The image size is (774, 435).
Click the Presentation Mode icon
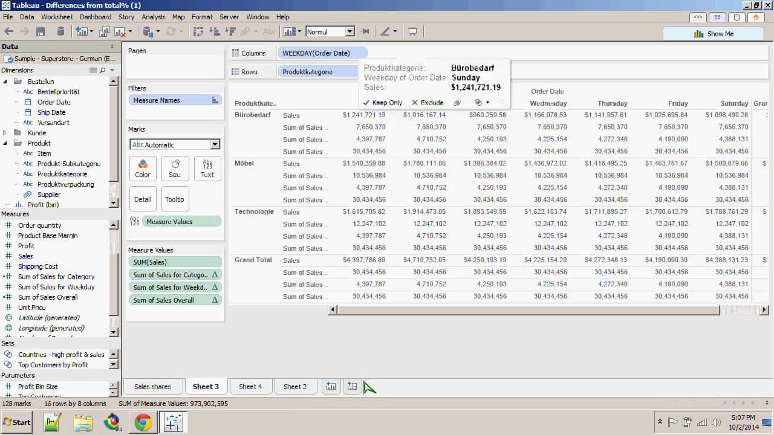(x=413, y=31)
